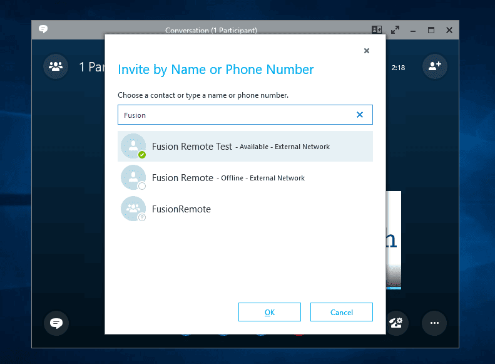Click invite more people icon
Viewport: 495px width, 364px height.
434,66
